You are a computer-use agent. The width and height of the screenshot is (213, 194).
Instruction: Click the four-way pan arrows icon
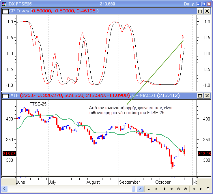[x=171, y=189]
